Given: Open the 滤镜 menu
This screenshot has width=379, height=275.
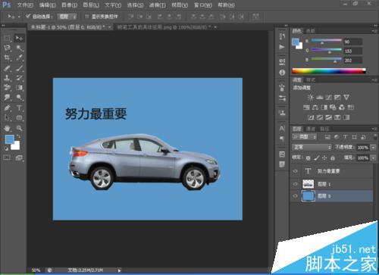Looking at the screenshot, I should point(157,5).
